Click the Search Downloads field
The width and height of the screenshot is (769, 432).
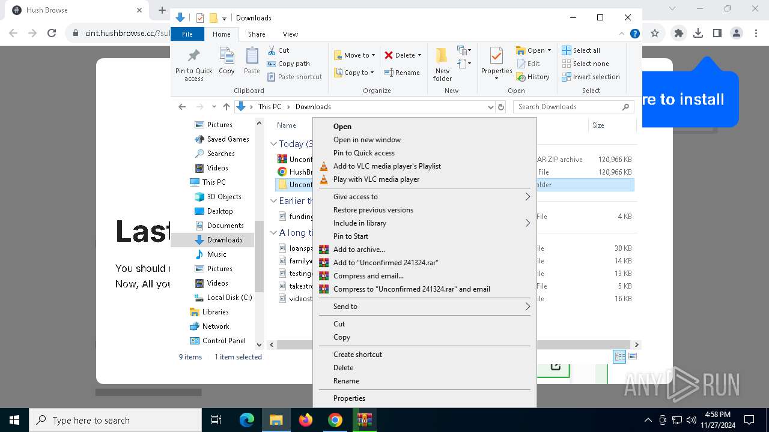click(x=573, y=107)
